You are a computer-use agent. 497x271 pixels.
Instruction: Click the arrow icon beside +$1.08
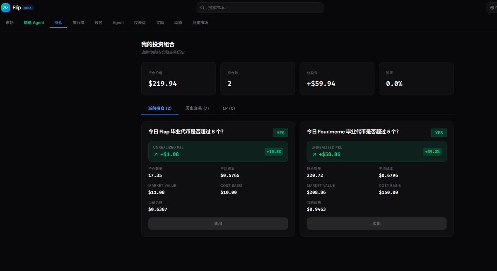[156, 154]
